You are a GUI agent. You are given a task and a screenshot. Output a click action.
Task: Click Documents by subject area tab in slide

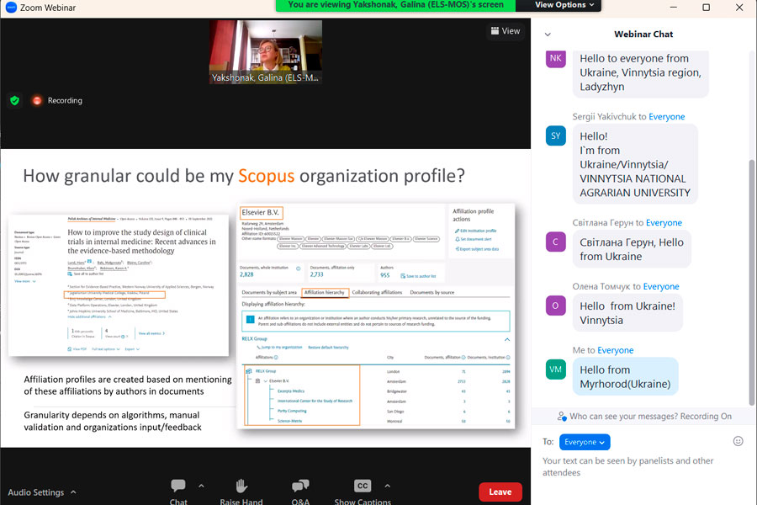coord(269,292)
